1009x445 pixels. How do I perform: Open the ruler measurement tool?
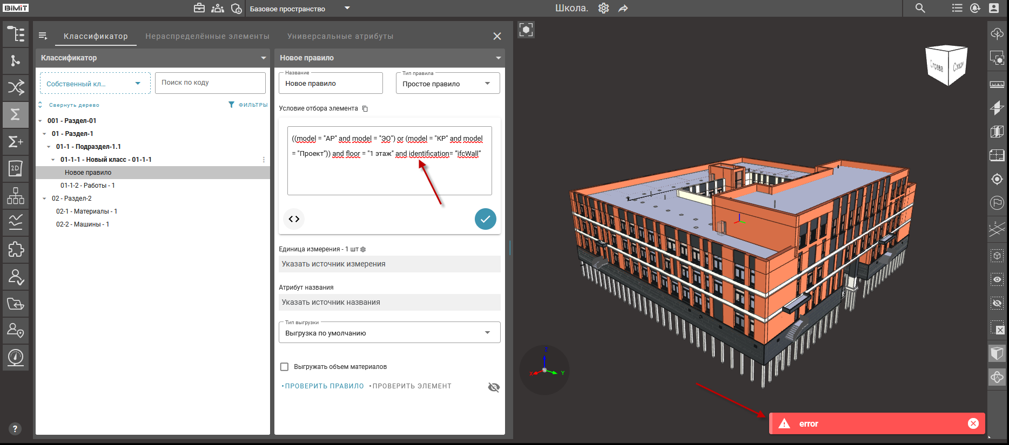pyautogui.click(x=997, y=85)
